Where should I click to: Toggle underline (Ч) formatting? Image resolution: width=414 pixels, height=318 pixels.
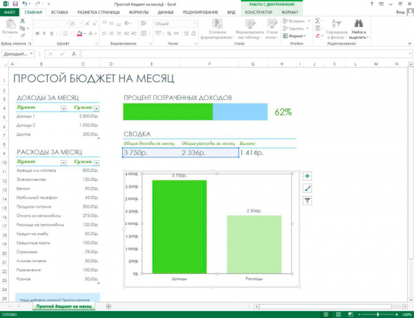(51, 34)
